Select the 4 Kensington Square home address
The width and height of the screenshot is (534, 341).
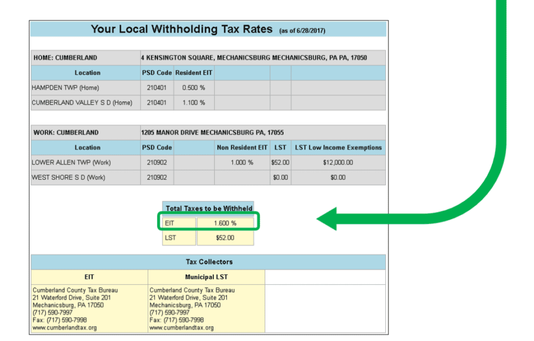pos(253,58)
